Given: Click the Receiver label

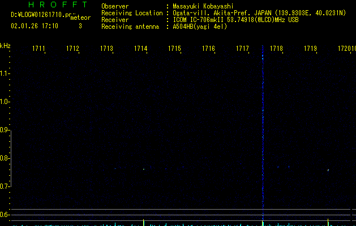Looking at the screenshot, I should [115, 20].
